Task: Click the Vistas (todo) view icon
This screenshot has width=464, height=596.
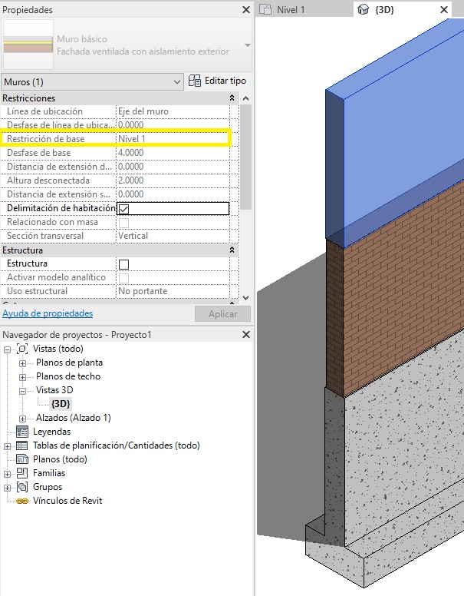Action: [22, 349]
